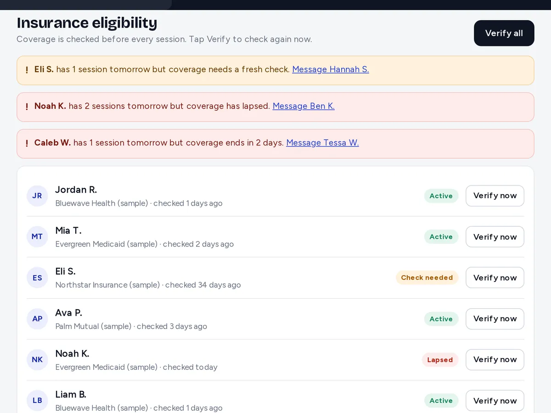Click the Check needed badge

tap(427, 278)
